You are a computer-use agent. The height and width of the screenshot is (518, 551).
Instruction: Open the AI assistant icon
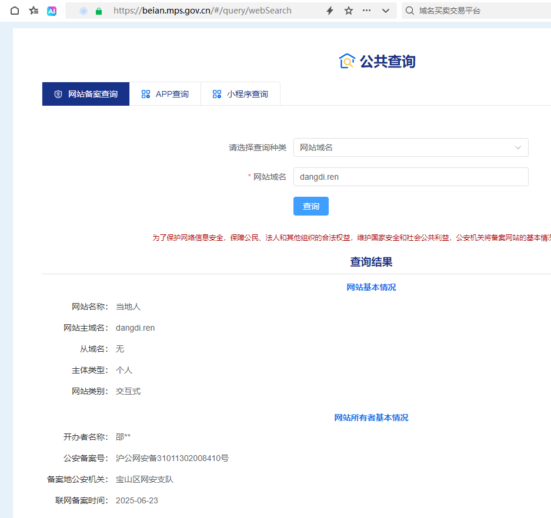(52, 11)
